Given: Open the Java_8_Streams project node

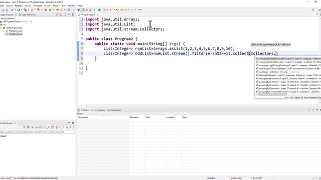Looking at the screenshot, I should tap(8, 18).
